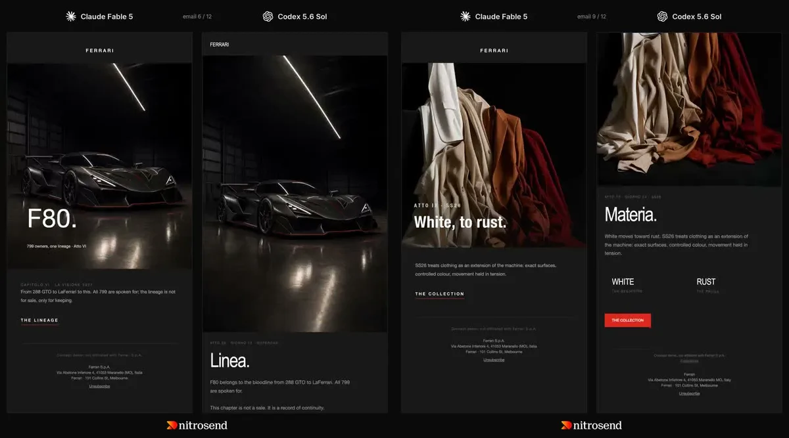Click the 'Materia.' headline
Image resolution: width=789 pixels, height=438 pixels.
point(631,215)
